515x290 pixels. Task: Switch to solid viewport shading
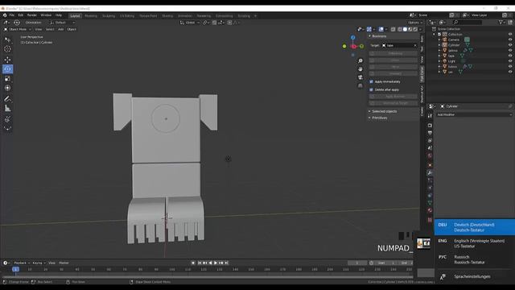pos(405,29)
